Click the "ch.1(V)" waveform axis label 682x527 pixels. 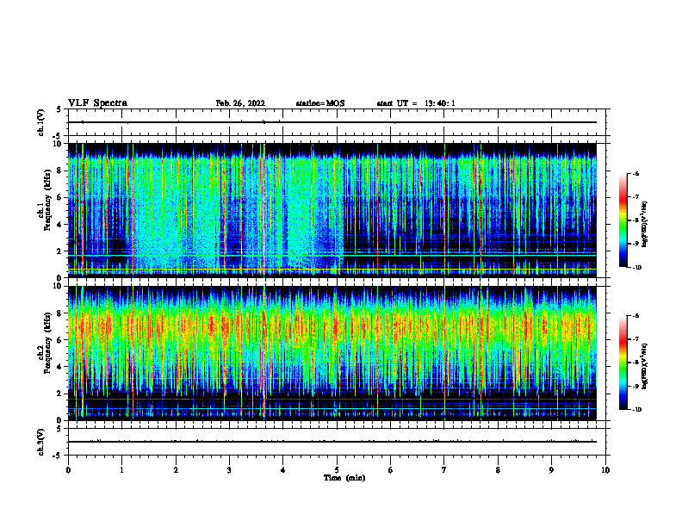(x=41, y=122)
